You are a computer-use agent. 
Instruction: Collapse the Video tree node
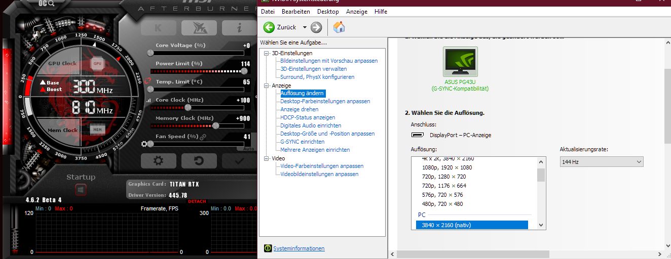(267, 158)
